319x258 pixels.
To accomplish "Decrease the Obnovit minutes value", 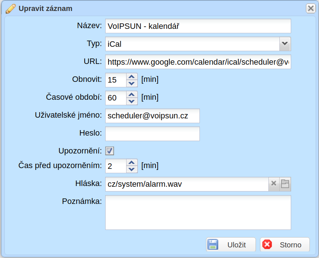I will click(132, 83).
